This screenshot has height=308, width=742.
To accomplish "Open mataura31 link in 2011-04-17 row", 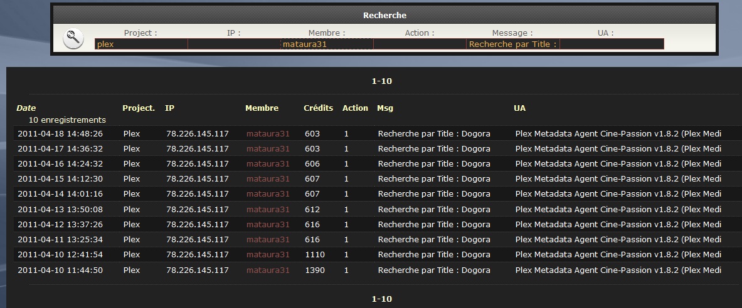I will point(268,149).
